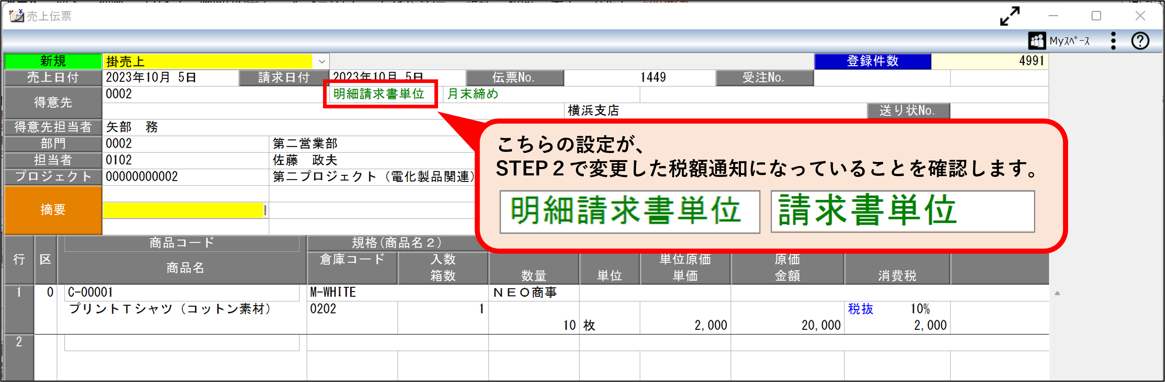This screenshot has height=382, width=1165.
Task: Click the yellow 摘要 input field
Action: pyautogui.click(x=183, y=210)
